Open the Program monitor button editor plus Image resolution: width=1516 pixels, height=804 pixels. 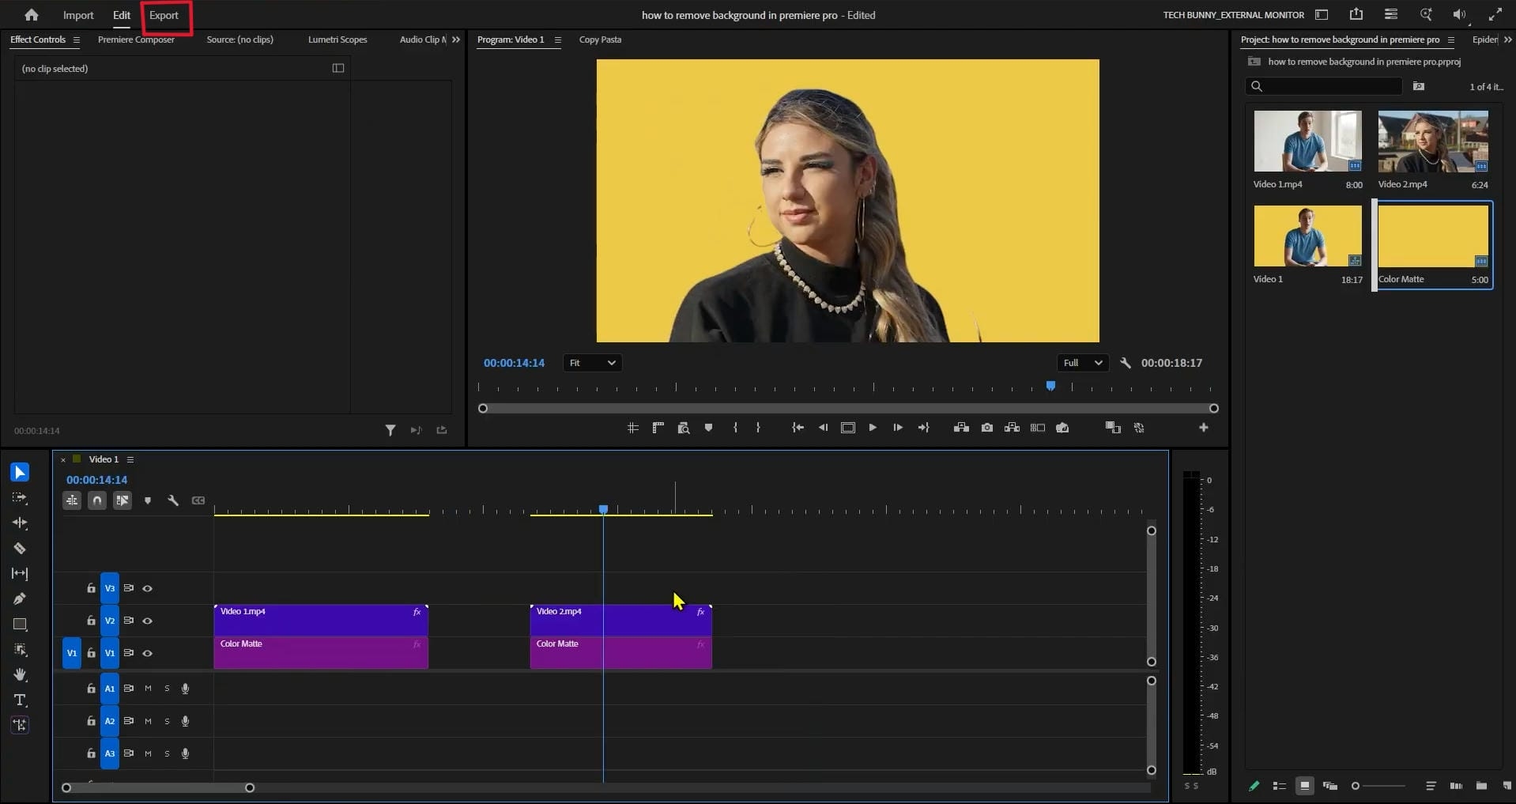tap(1203, 428)
